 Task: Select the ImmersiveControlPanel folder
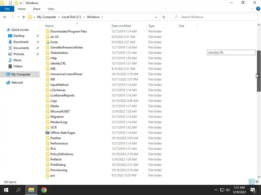[66, 74]
